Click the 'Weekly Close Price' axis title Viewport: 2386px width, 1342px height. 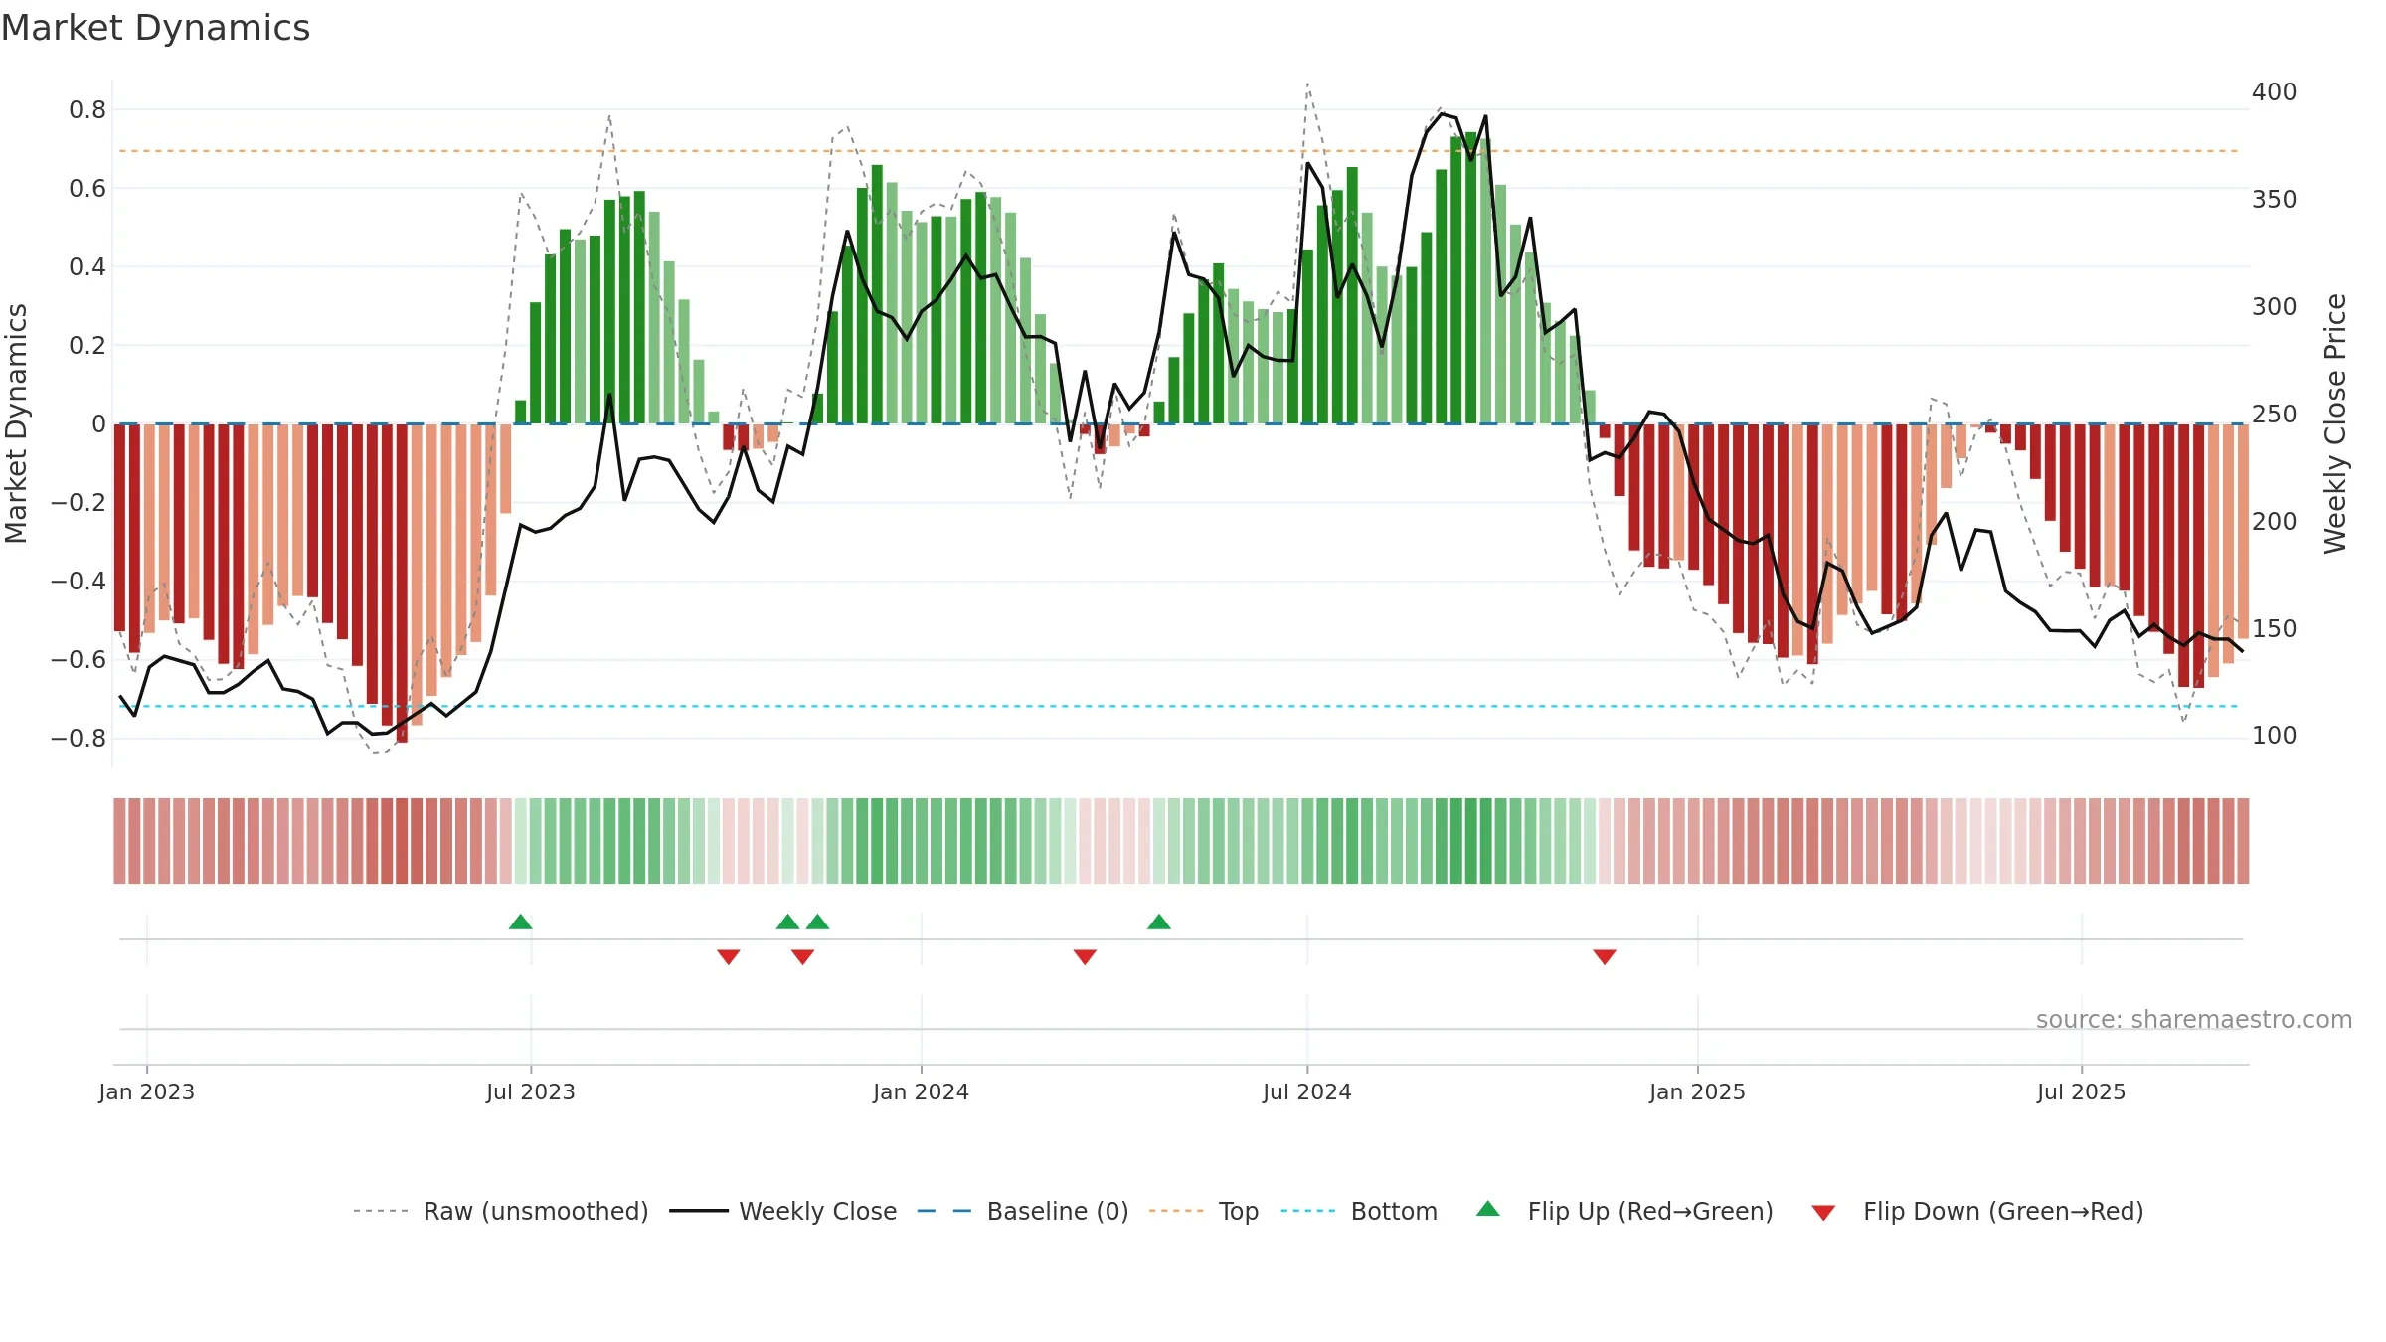click(2335, 423)
